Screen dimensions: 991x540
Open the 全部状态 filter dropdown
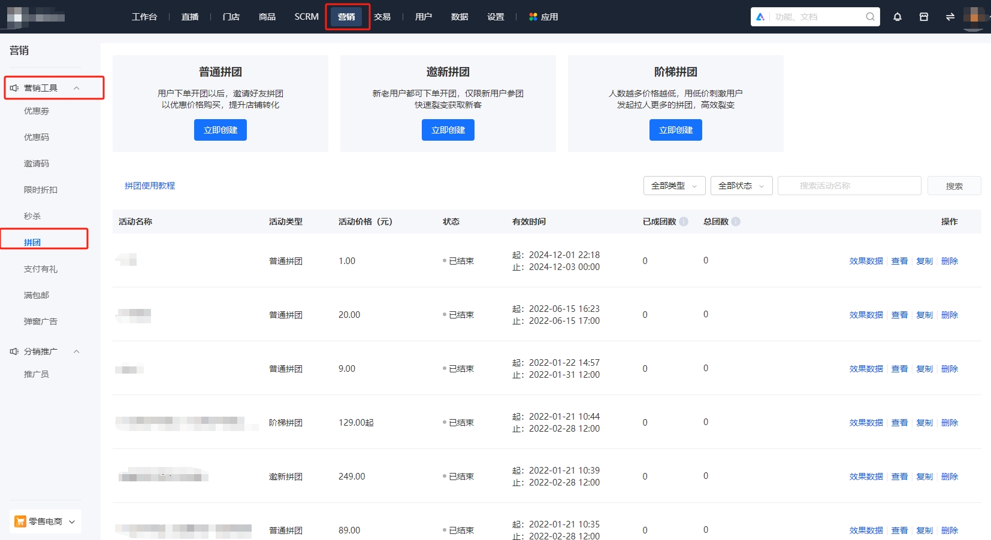pos(741,186)
